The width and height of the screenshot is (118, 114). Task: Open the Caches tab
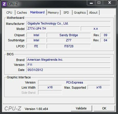[22, 13]
